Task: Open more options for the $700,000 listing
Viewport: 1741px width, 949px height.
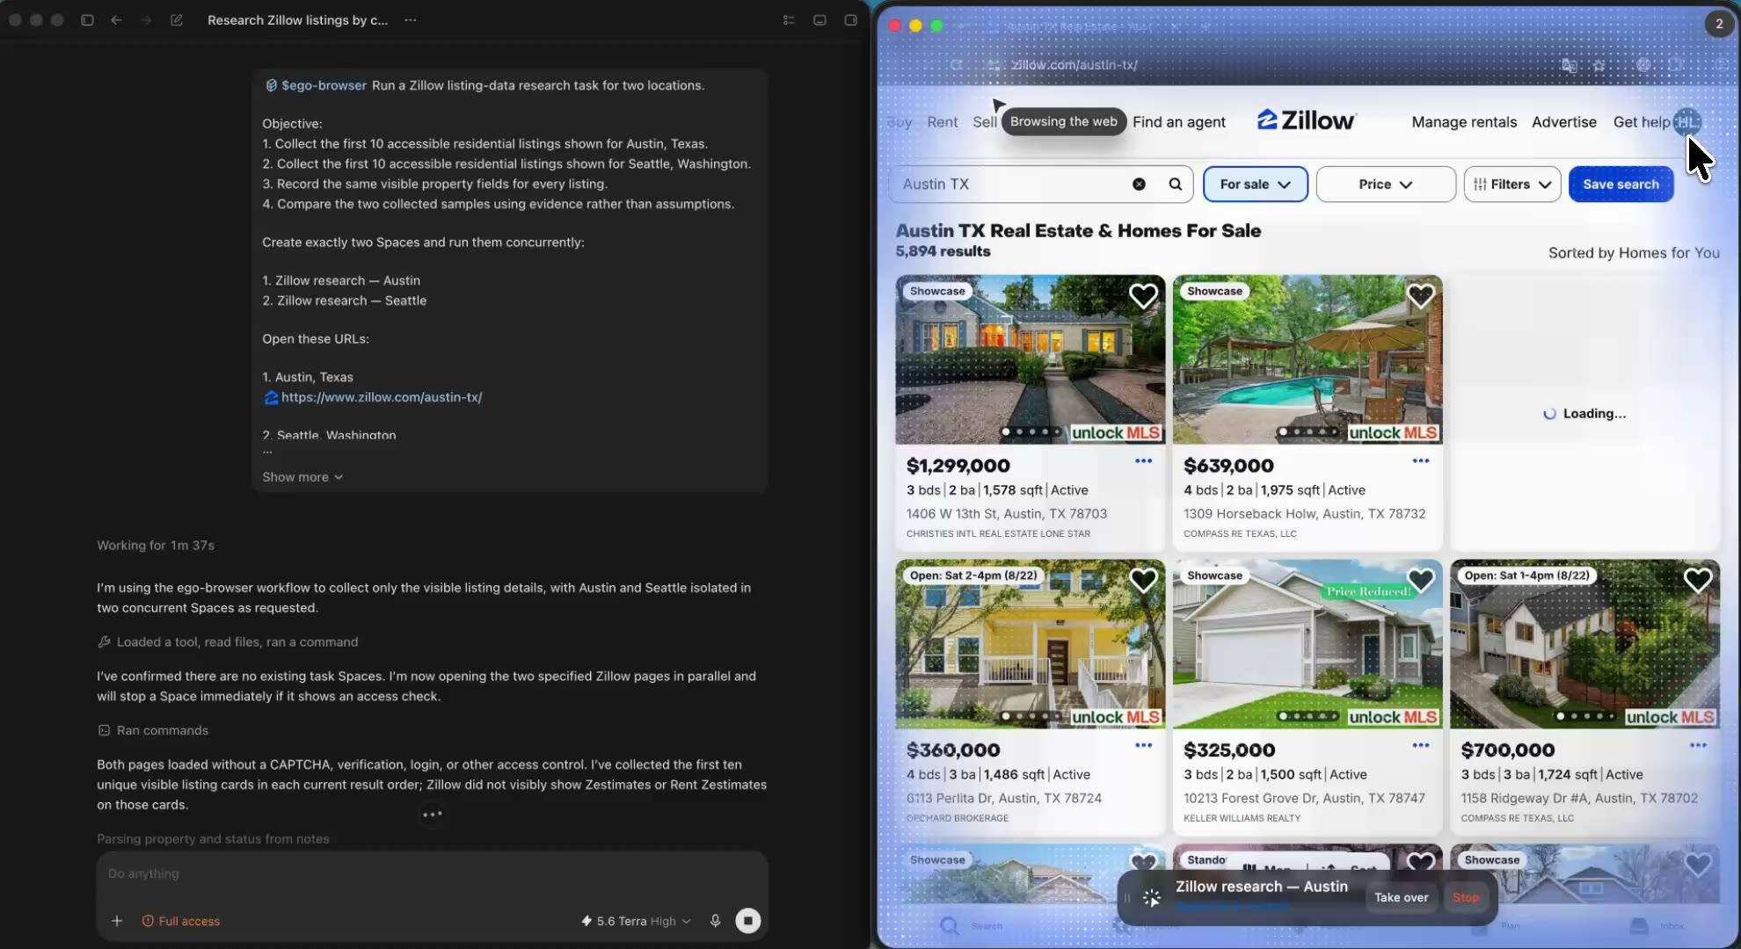Action: pyautogui.click(x=1698, y=745)
